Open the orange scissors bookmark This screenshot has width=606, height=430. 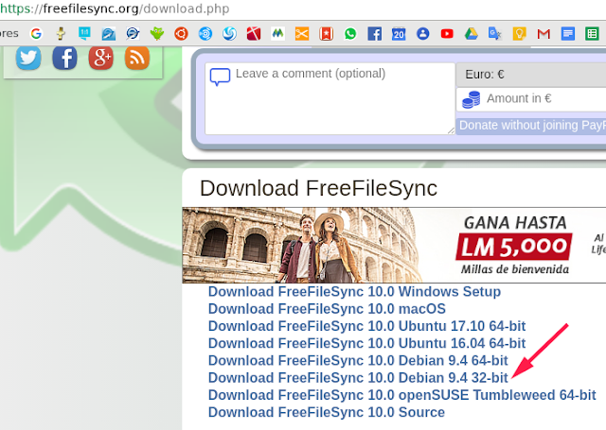302,34
